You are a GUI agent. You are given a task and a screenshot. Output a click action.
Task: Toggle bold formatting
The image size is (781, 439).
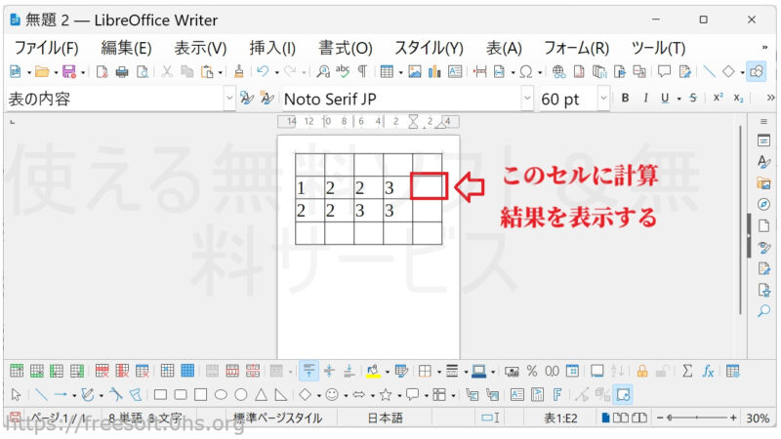coord(625,99)
